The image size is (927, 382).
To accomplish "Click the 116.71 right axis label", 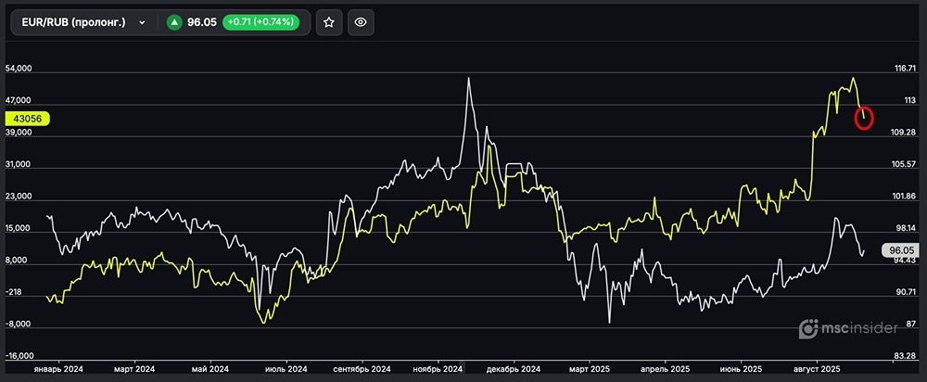I will tap(906, 69).
